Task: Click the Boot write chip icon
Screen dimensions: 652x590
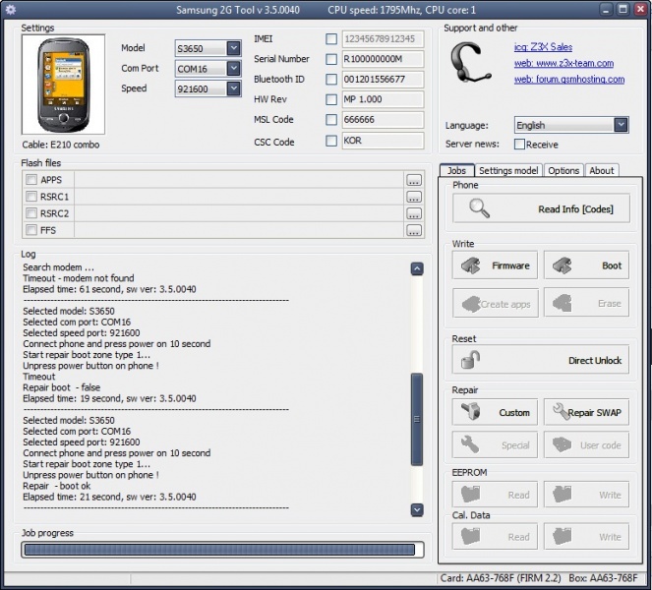Action: click(x=563, y=265)
